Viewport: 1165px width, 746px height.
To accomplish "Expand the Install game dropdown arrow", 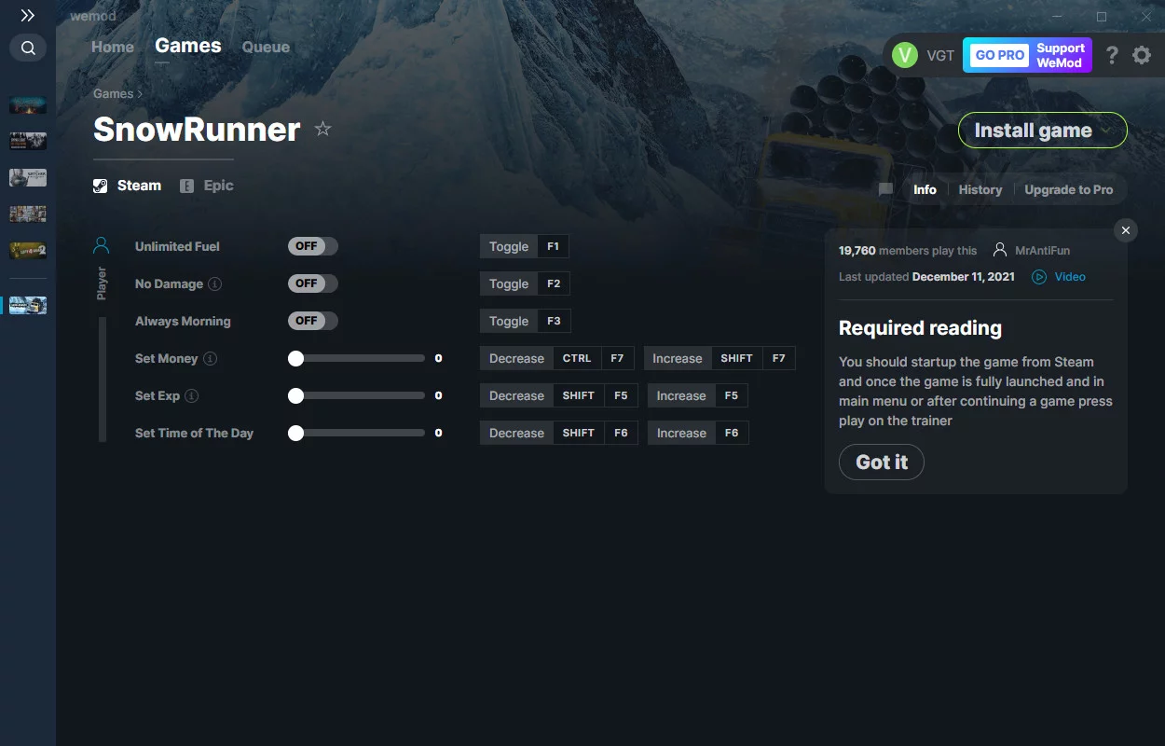I will pyautogui.click(x=1107, y=131).
